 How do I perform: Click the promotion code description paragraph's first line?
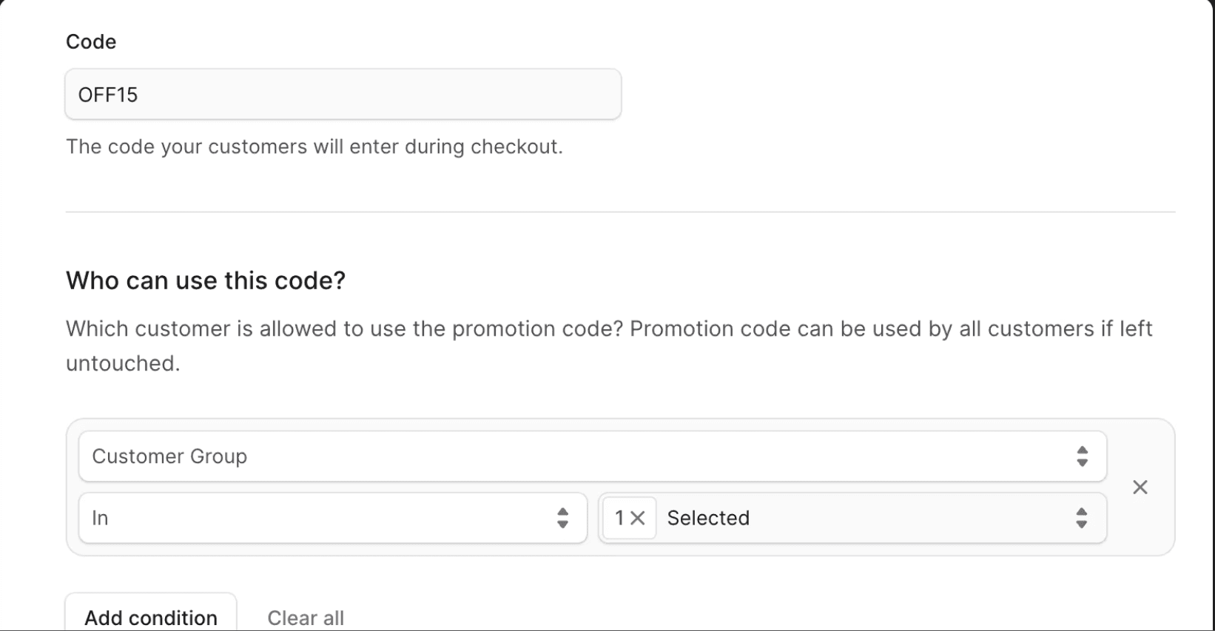pos(608,328)
